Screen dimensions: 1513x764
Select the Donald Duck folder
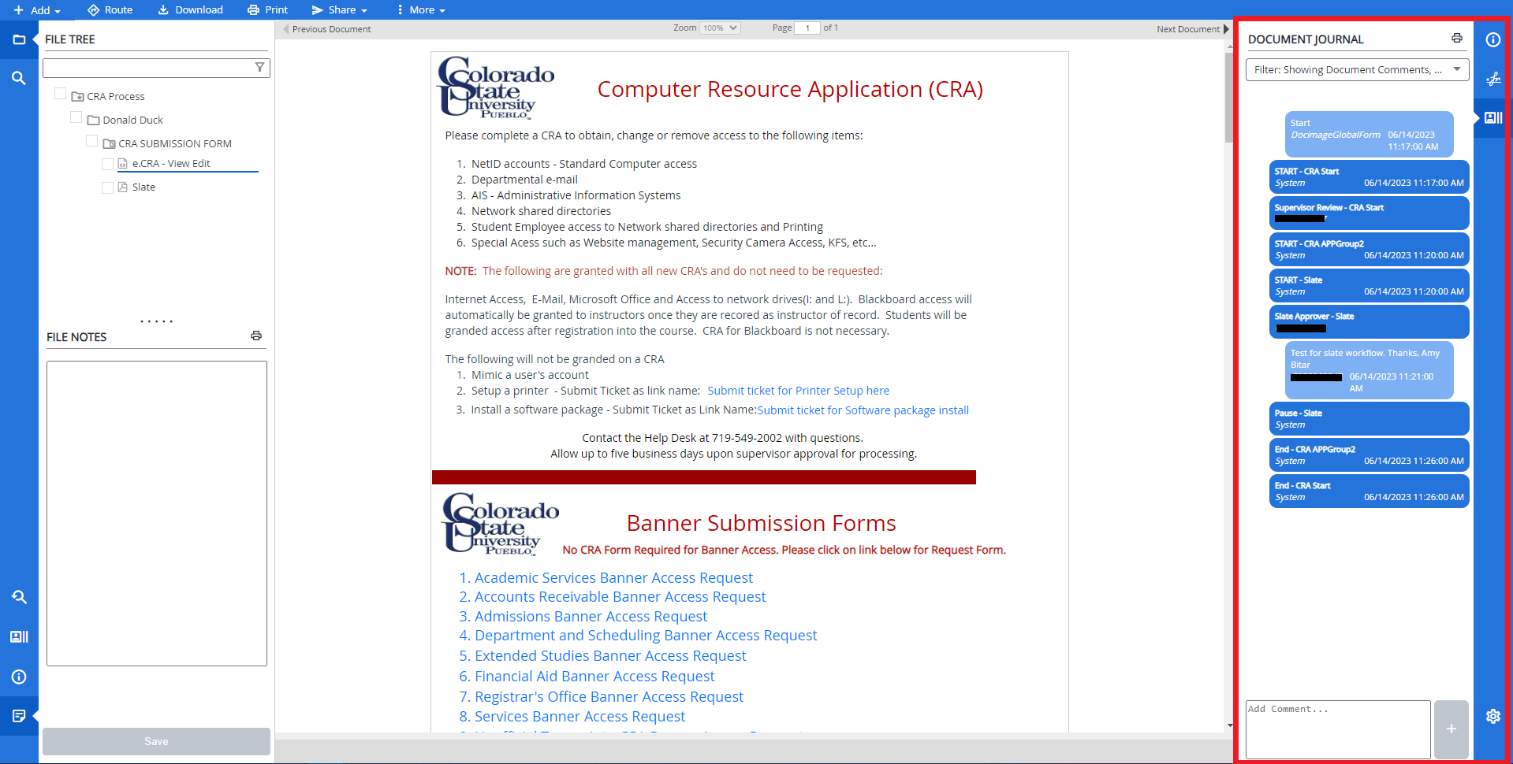pos(125,120)
